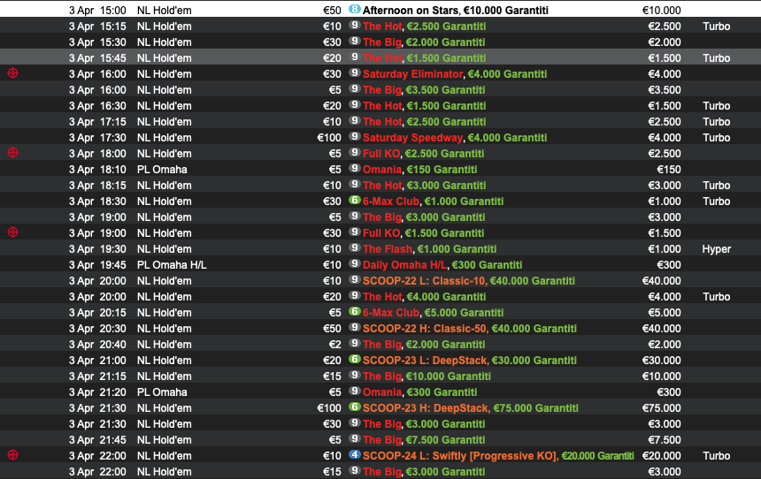
Task: Open The Big €10.000 Garantiti tournament
Action: tap(427, 376)
